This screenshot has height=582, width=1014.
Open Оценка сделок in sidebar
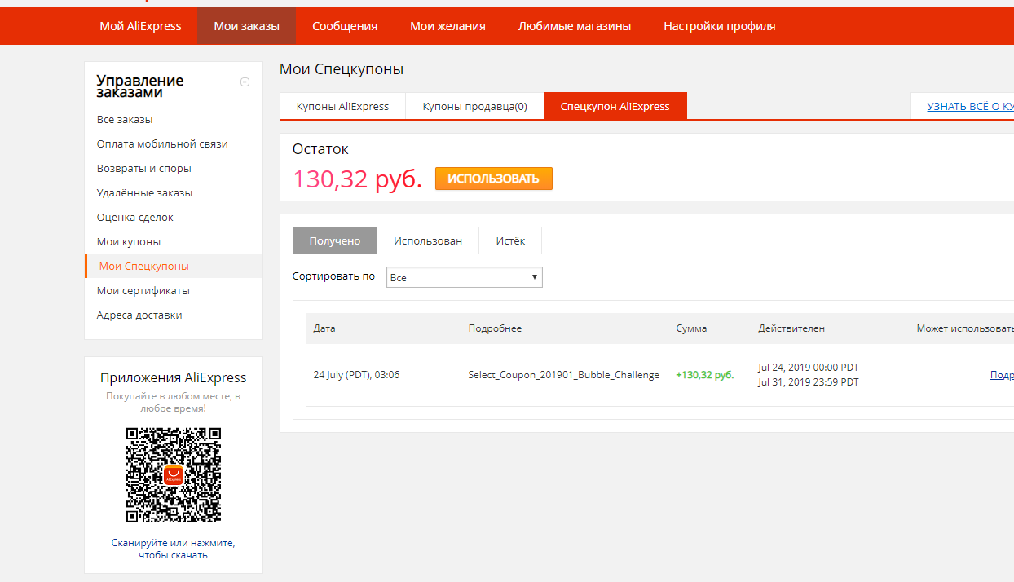134,218
